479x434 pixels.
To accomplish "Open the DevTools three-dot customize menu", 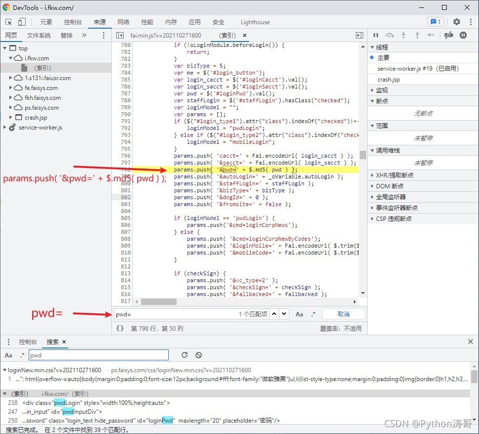I will click(x=471, y=22).
